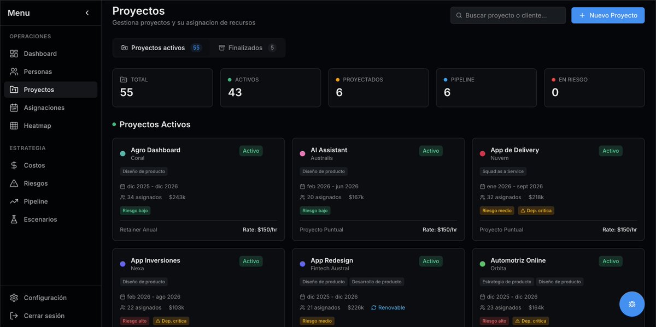Click the search magnifier icon
This screenshot has height=327, width=656.
459,16
